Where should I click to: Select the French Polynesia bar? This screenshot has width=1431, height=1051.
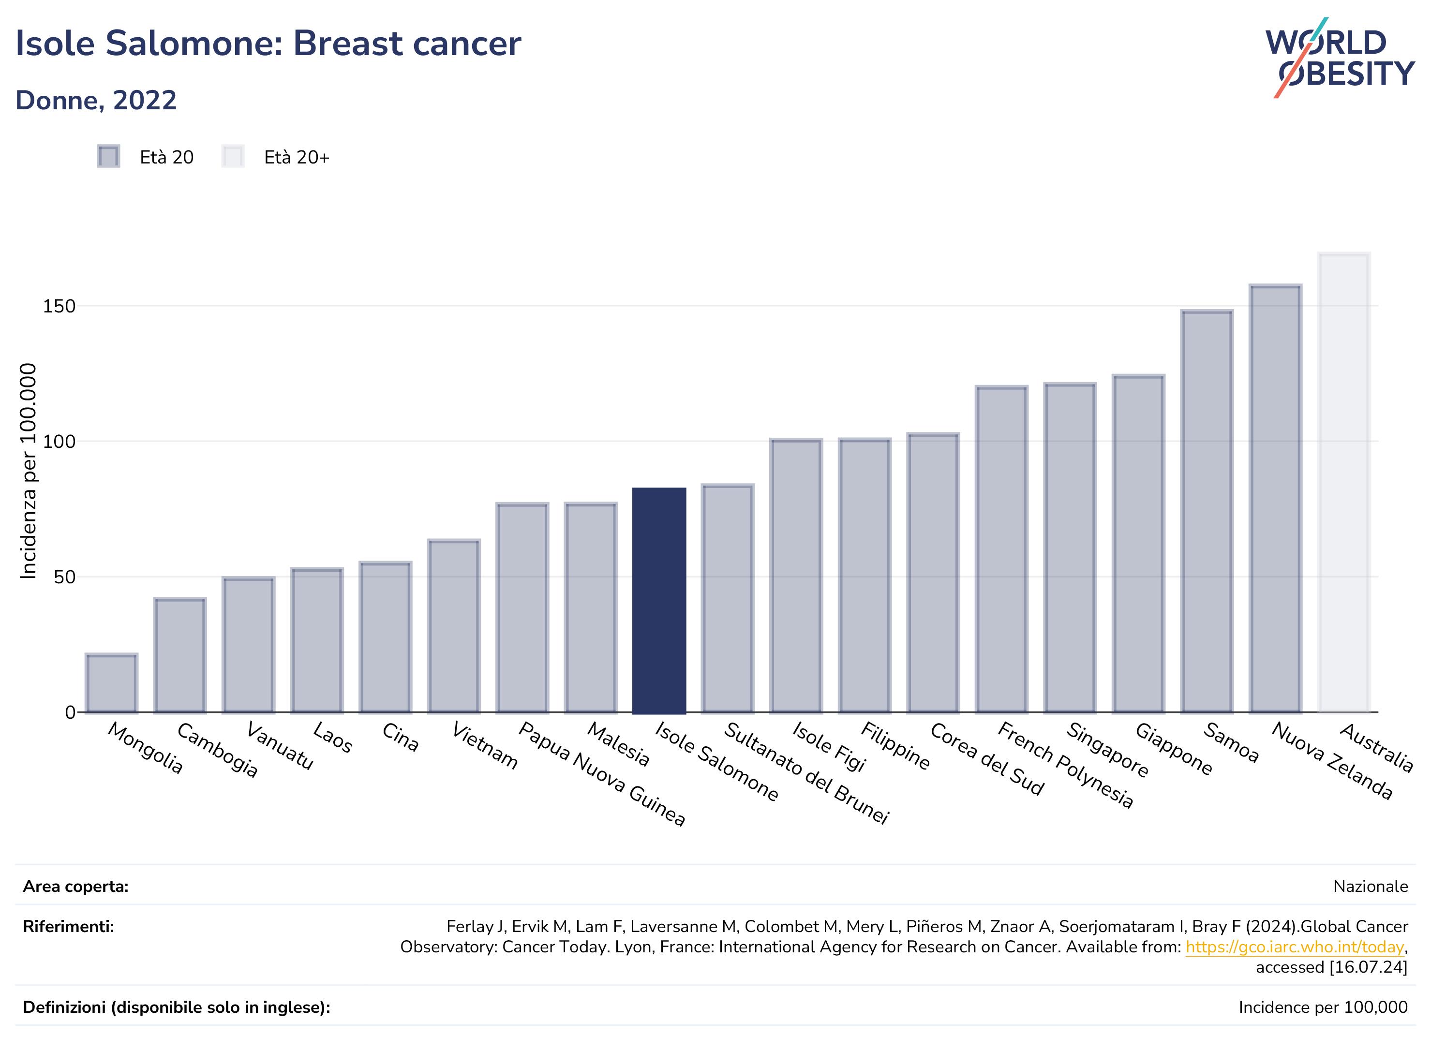coord(1001,549)
